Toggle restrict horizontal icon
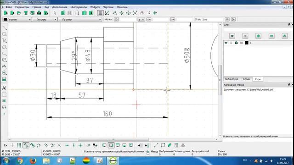 coord(67,145)
